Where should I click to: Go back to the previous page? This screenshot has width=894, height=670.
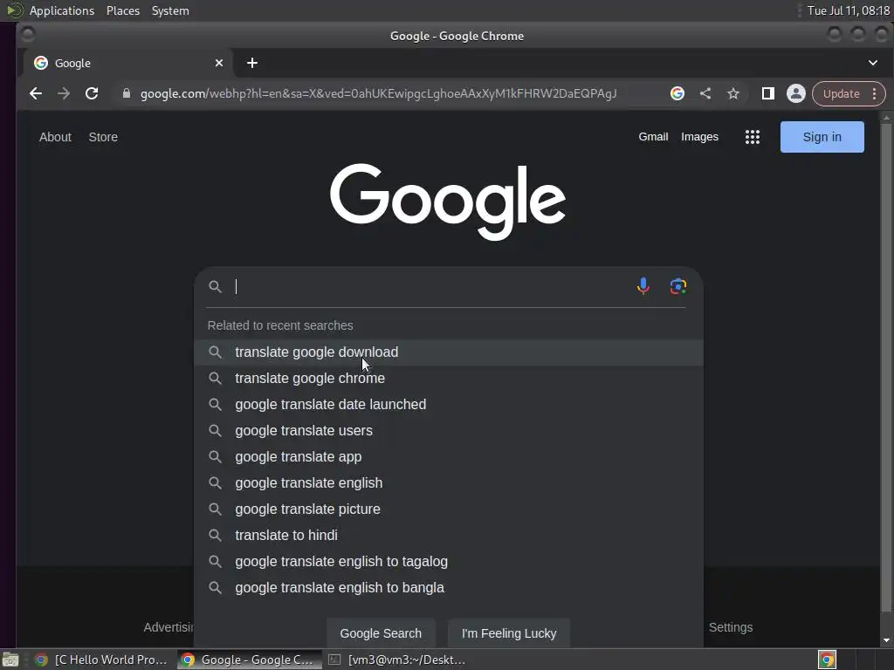point(35,93)
